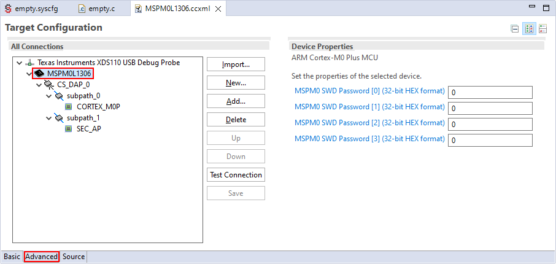This screenshot has height=264, width=556.
Task: Collapse the Texas Instruments XDS110 probe node
Action: point(19,63)
